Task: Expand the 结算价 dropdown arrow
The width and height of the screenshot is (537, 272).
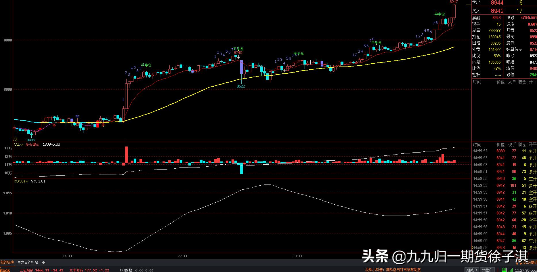Action: click(x=520, y=50)
